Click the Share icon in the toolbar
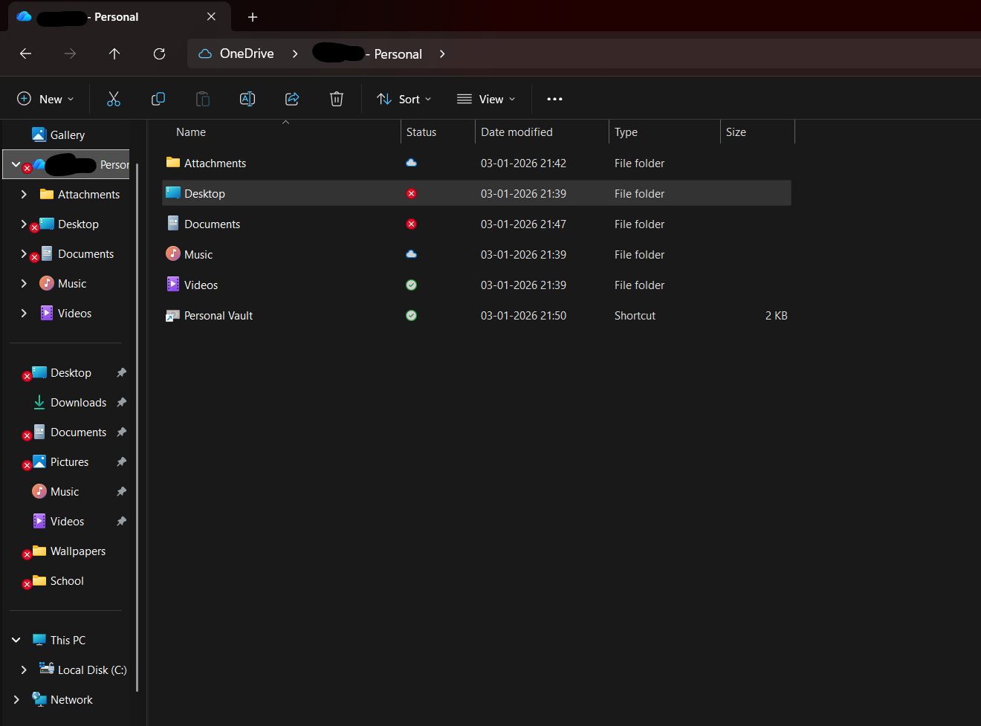Viewport: 981px width, 726px height. pyautogui.click(x=291, y=98)
